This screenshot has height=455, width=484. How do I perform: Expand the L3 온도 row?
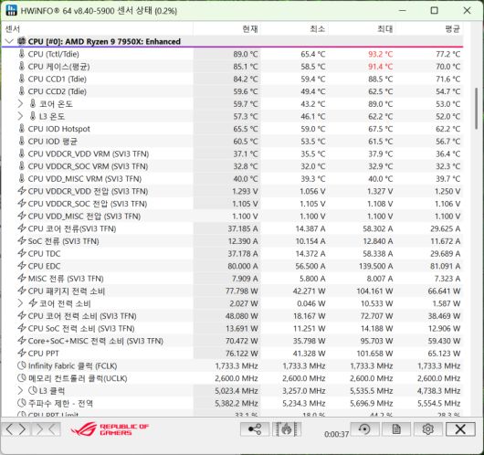[20, 116]
